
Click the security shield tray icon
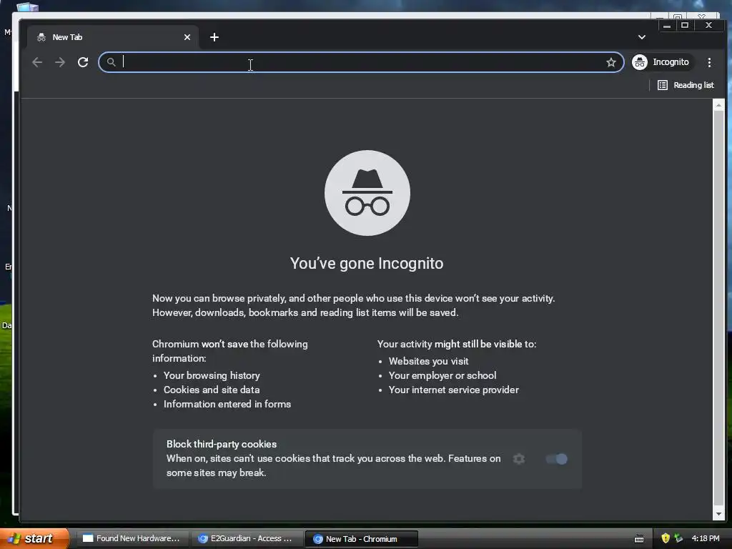pyautogui.click(x=666, y=538)
